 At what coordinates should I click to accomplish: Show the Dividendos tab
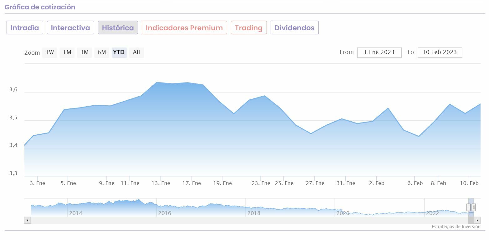pos(294,27)
